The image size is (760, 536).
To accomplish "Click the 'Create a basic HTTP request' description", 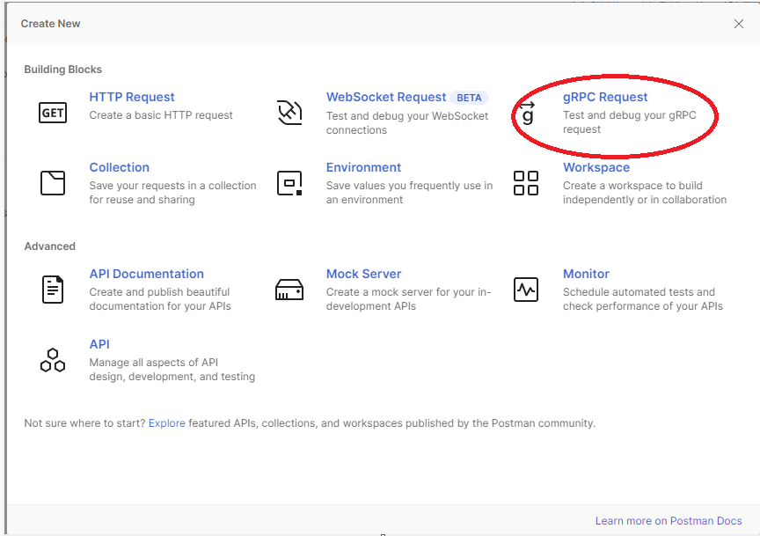I will coord(161,115).
